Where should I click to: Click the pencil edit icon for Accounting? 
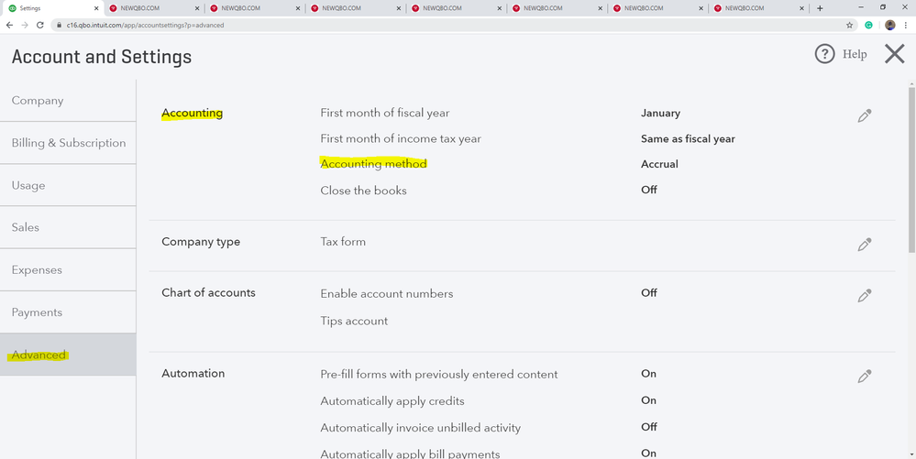coord(864,115)
